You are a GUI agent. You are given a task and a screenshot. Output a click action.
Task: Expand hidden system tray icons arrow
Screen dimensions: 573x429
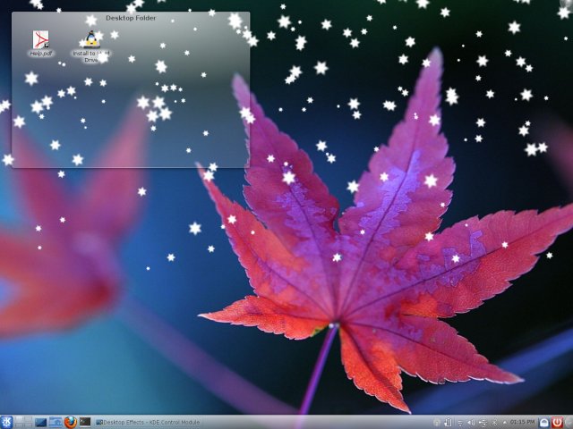505,423
